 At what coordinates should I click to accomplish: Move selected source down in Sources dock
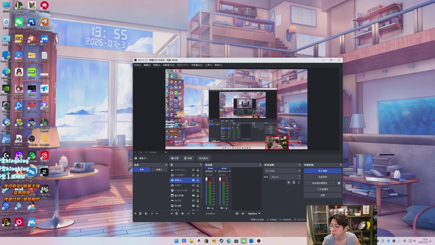[194, 213]
